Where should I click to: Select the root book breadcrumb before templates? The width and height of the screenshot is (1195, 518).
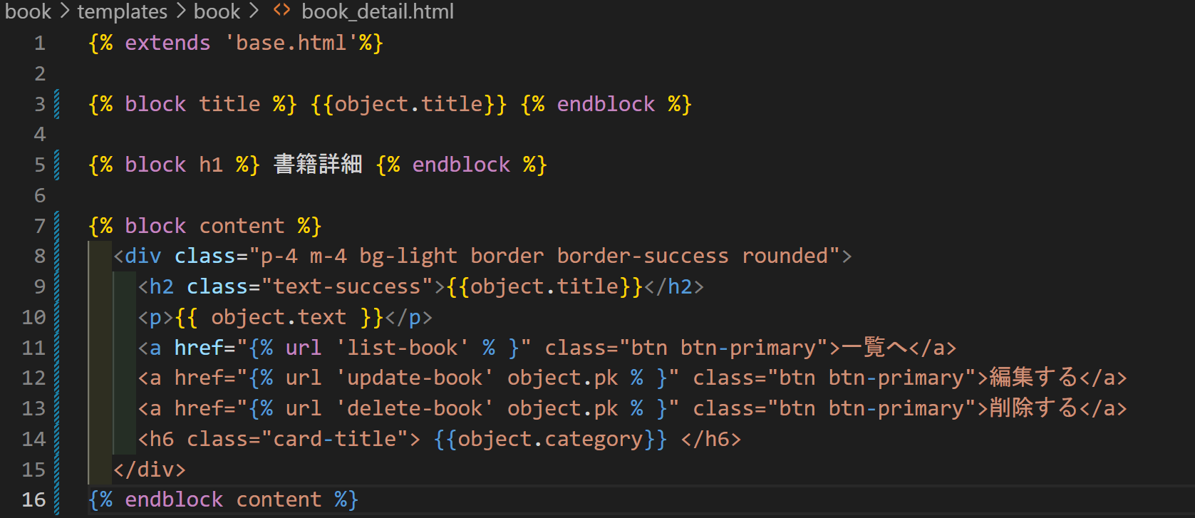pyautogui.click(x=28, y=11)
